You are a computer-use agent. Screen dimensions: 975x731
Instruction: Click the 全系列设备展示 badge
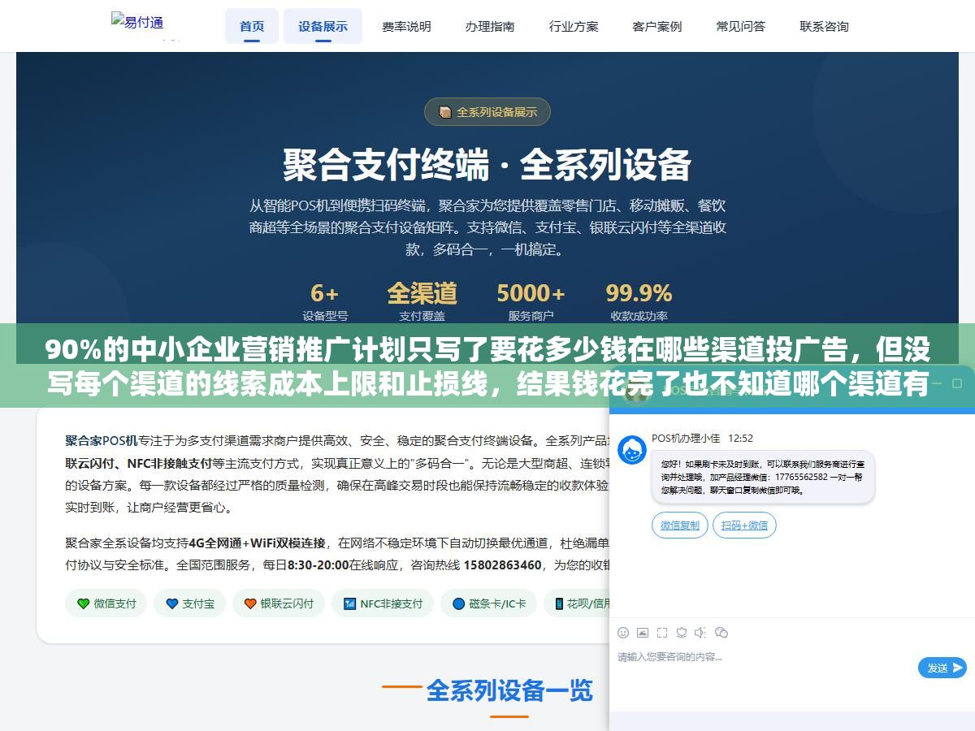pos(487,112)
